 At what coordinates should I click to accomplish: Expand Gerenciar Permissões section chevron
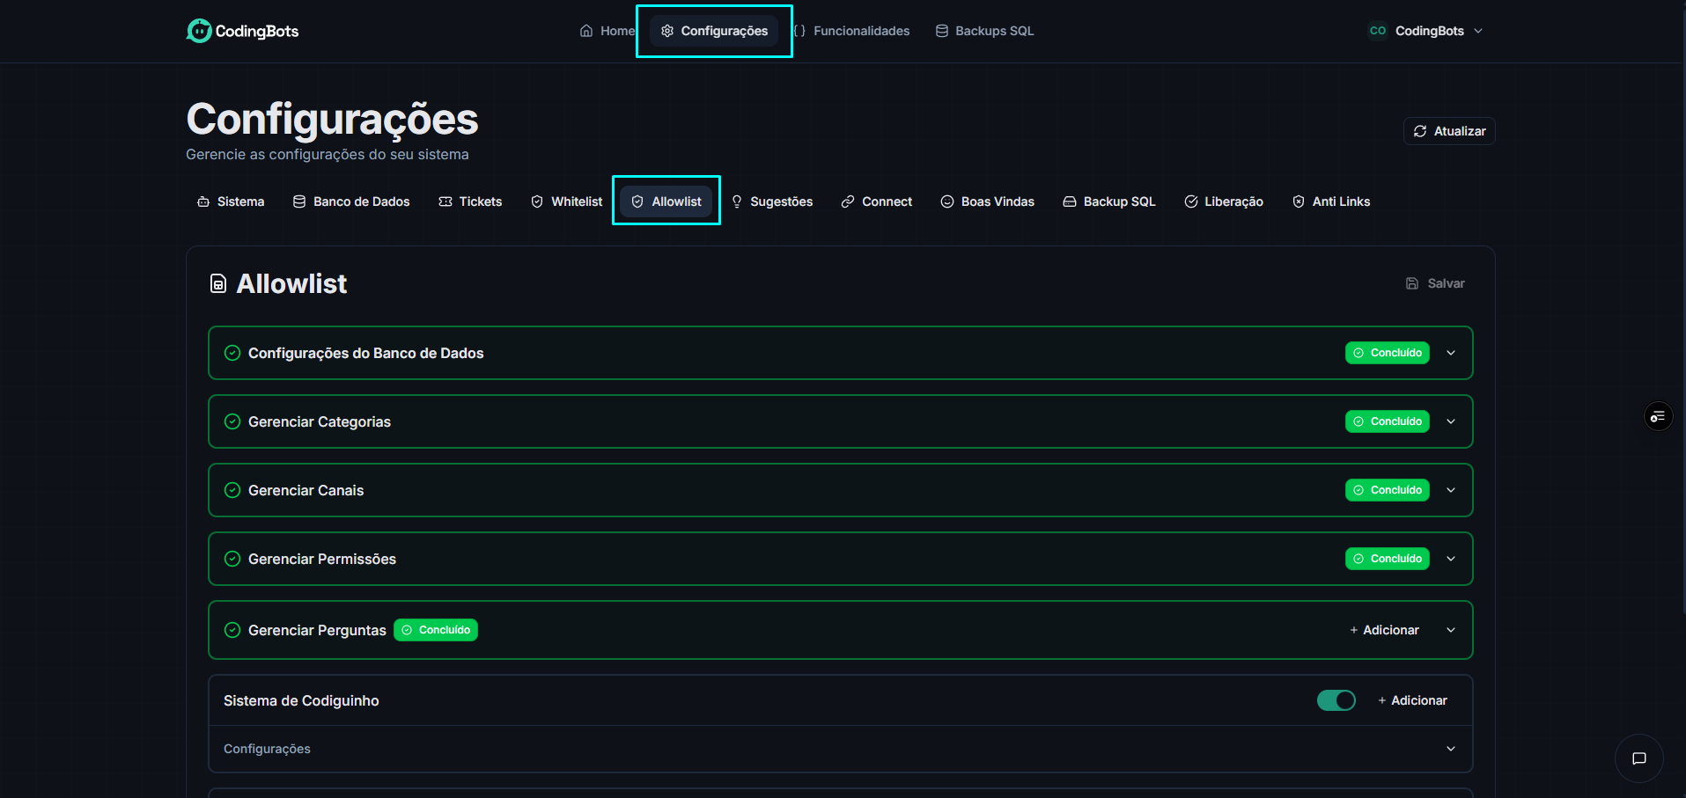tap(1451, 559)
